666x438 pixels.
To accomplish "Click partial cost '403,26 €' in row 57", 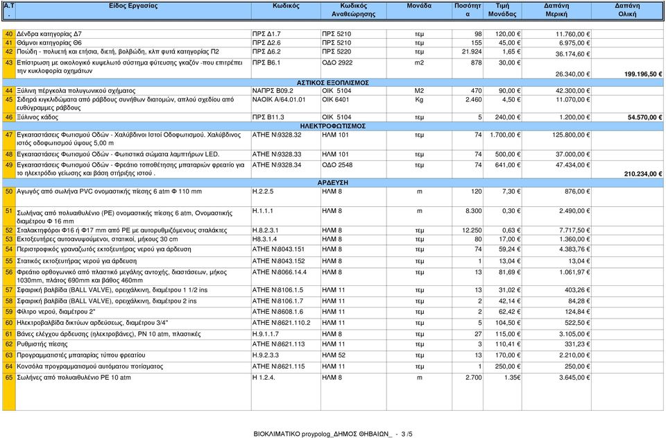I will pos(577,290).
